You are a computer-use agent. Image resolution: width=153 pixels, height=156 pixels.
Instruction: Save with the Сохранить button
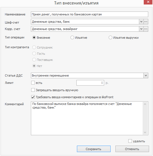point(94,149)
